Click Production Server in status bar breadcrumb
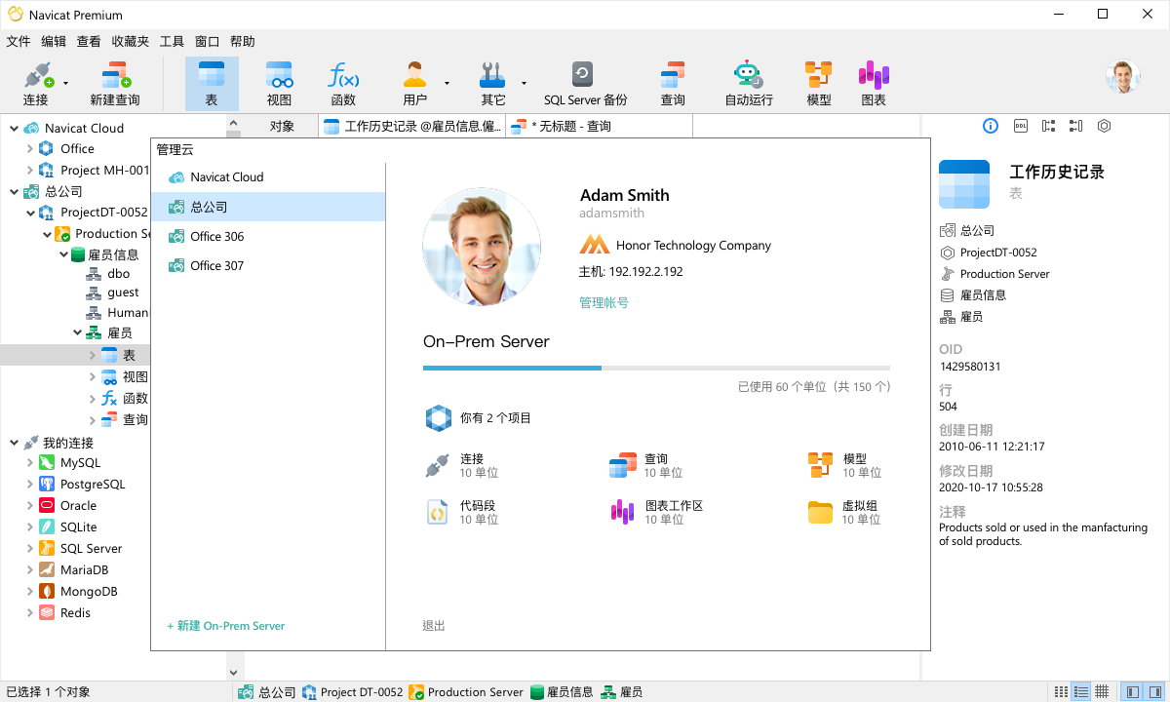 [466, 692]
